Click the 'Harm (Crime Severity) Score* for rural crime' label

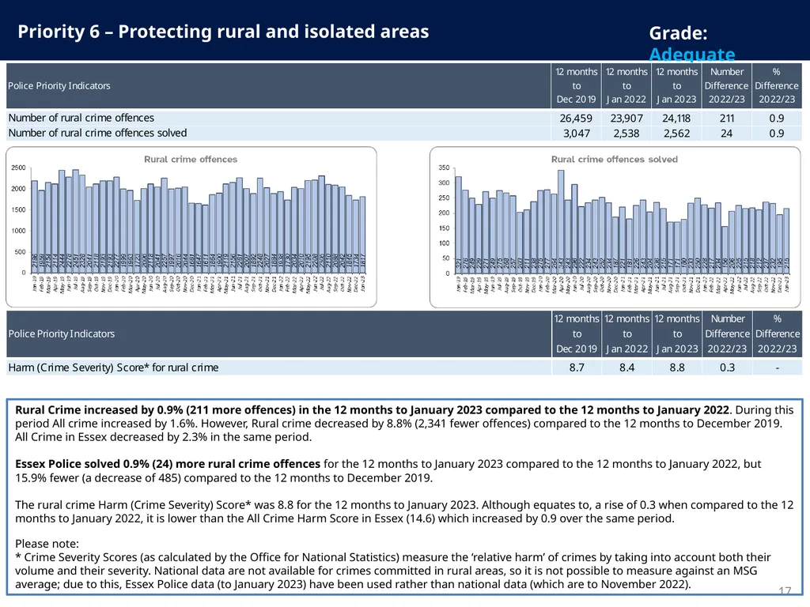point(113,368)
